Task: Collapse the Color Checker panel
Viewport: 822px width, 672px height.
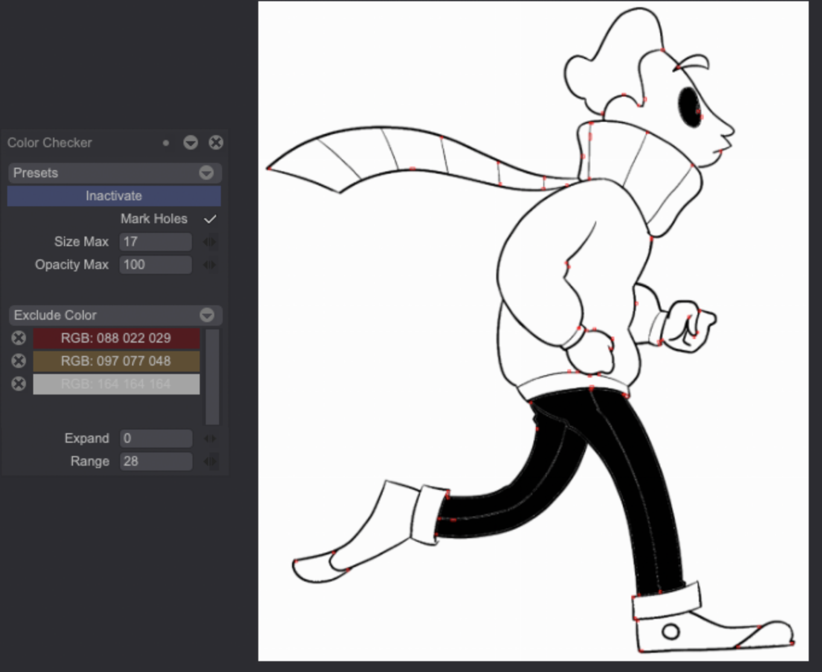Action: coord(191,142)
